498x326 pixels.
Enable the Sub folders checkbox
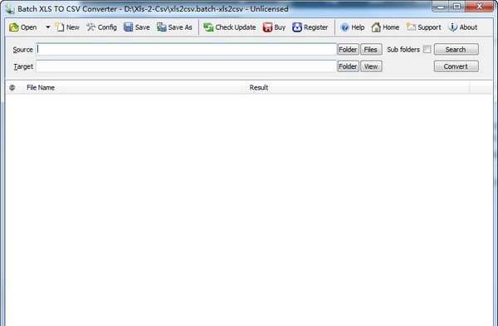(x=427, y=49)
